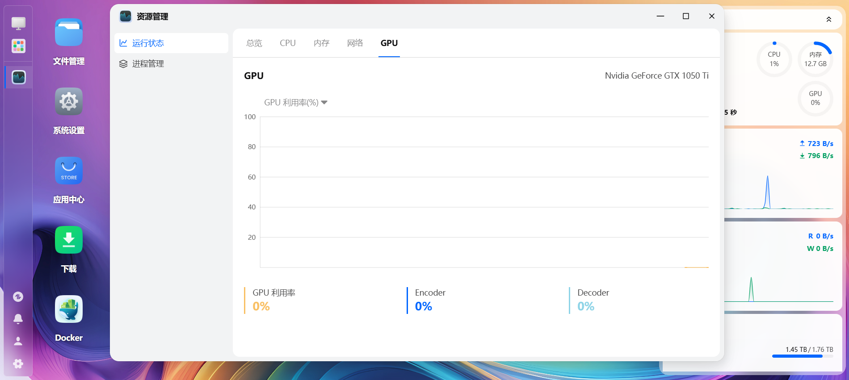Viewport: 849px width, 380px height.
Task: Expand the GPU 利用率(%) dropdown
Action: [x=296, y=102]
